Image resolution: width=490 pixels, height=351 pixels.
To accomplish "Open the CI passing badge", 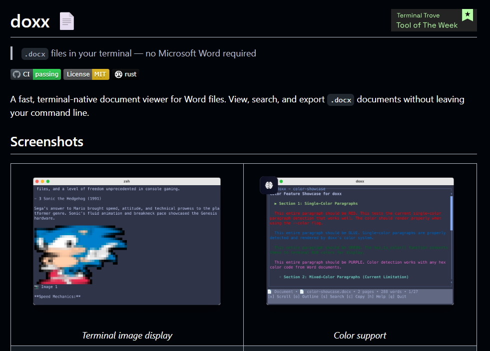I will 35,74.
